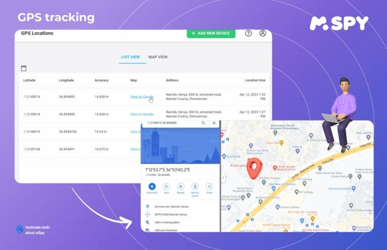Select the Famous Groceries shop pin
This screenshot has height=250, width=387.
354,189
